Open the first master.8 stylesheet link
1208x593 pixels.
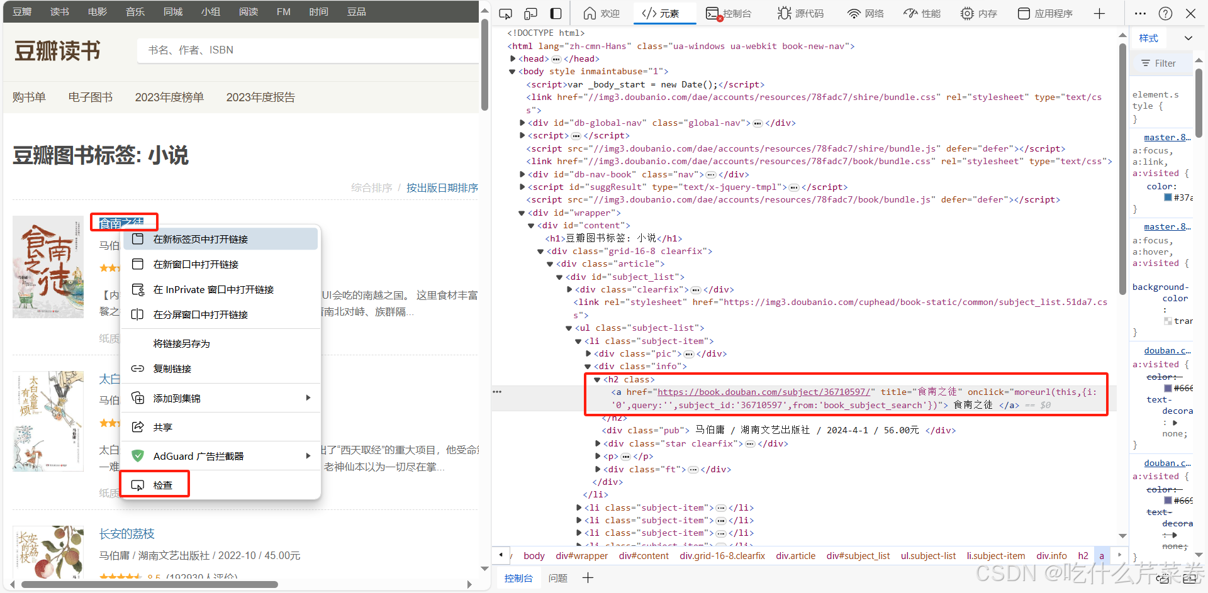click(1166, 137)
